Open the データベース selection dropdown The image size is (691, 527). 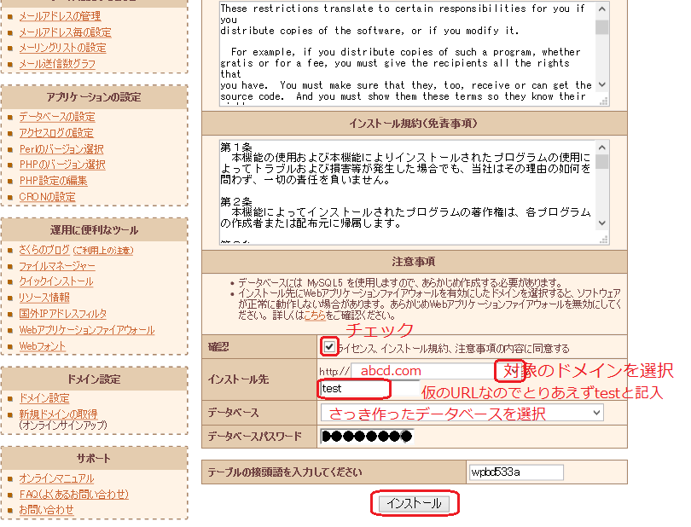coord(461,413)
